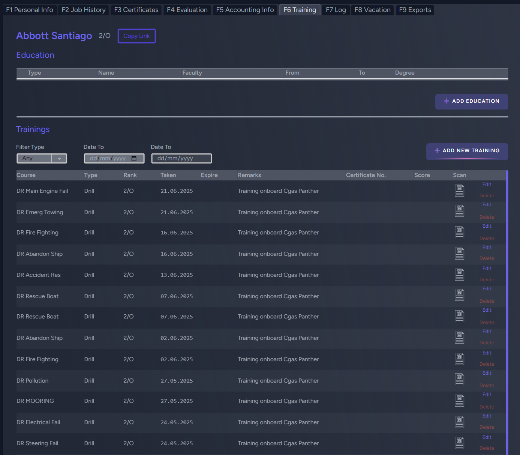
Task: Click Add New Training button
Action: [x=467, y=151]
